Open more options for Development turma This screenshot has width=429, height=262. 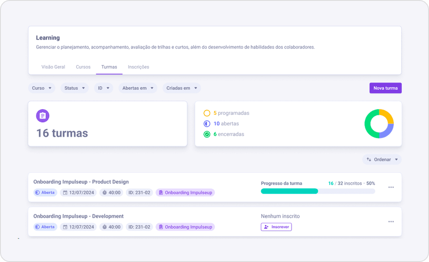[x=391, y=222]
